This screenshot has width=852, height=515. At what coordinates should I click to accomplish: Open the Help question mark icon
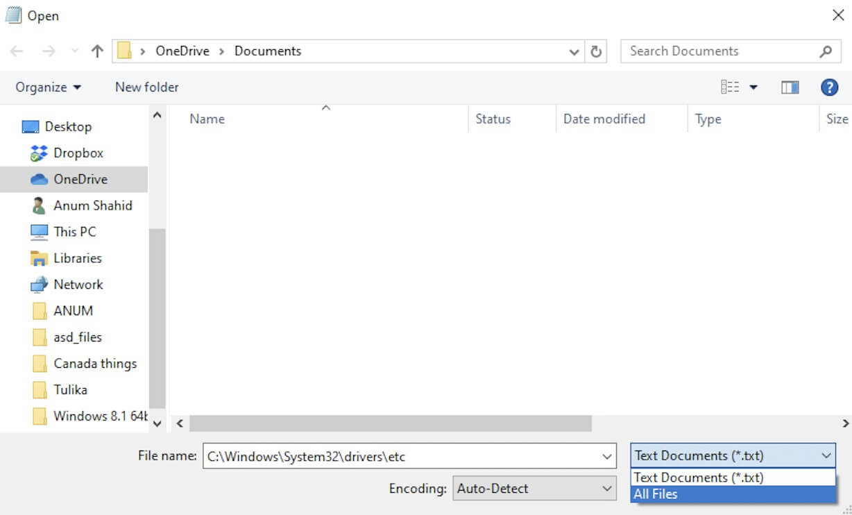point(829,87)
